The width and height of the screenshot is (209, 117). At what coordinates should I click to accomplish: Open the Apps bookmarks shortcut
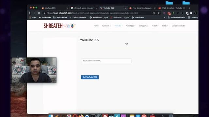(x=33, y=17)
